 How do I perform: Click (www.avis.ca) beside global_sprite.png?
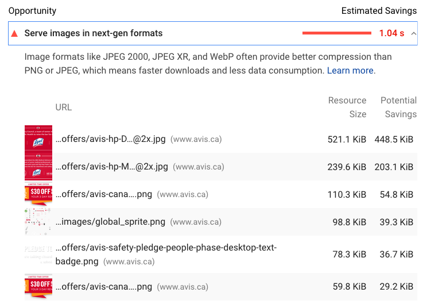click(196, 222)
